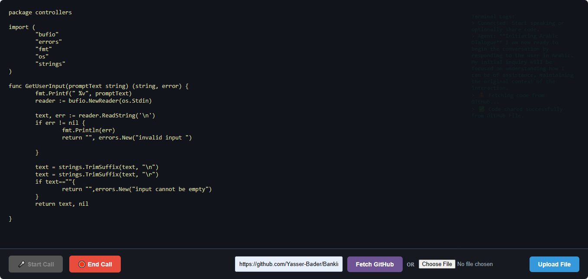Image resolution: width=588 pixels, height=279 pixels.
Task: Click the 'Connected! Start speaking' log entry
Action: point(518,26)
